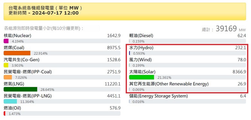Open the 燃煤(Coal) category label
Viewport: 251px width, 120px height.
click(x=14, y=48)
